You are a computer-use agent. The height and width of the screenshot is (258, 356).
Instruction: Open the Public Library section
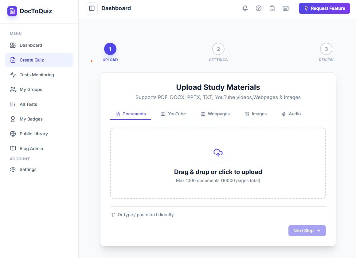point(33,134)
